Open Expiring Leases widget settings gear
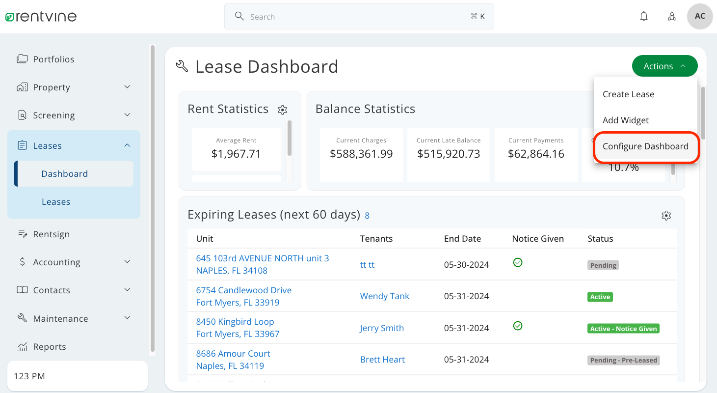 (666, 215)
